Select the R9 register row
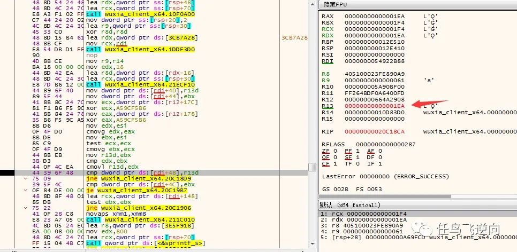Image resolution: width=517 pixels, height=252 pixels. pos(379,80)
